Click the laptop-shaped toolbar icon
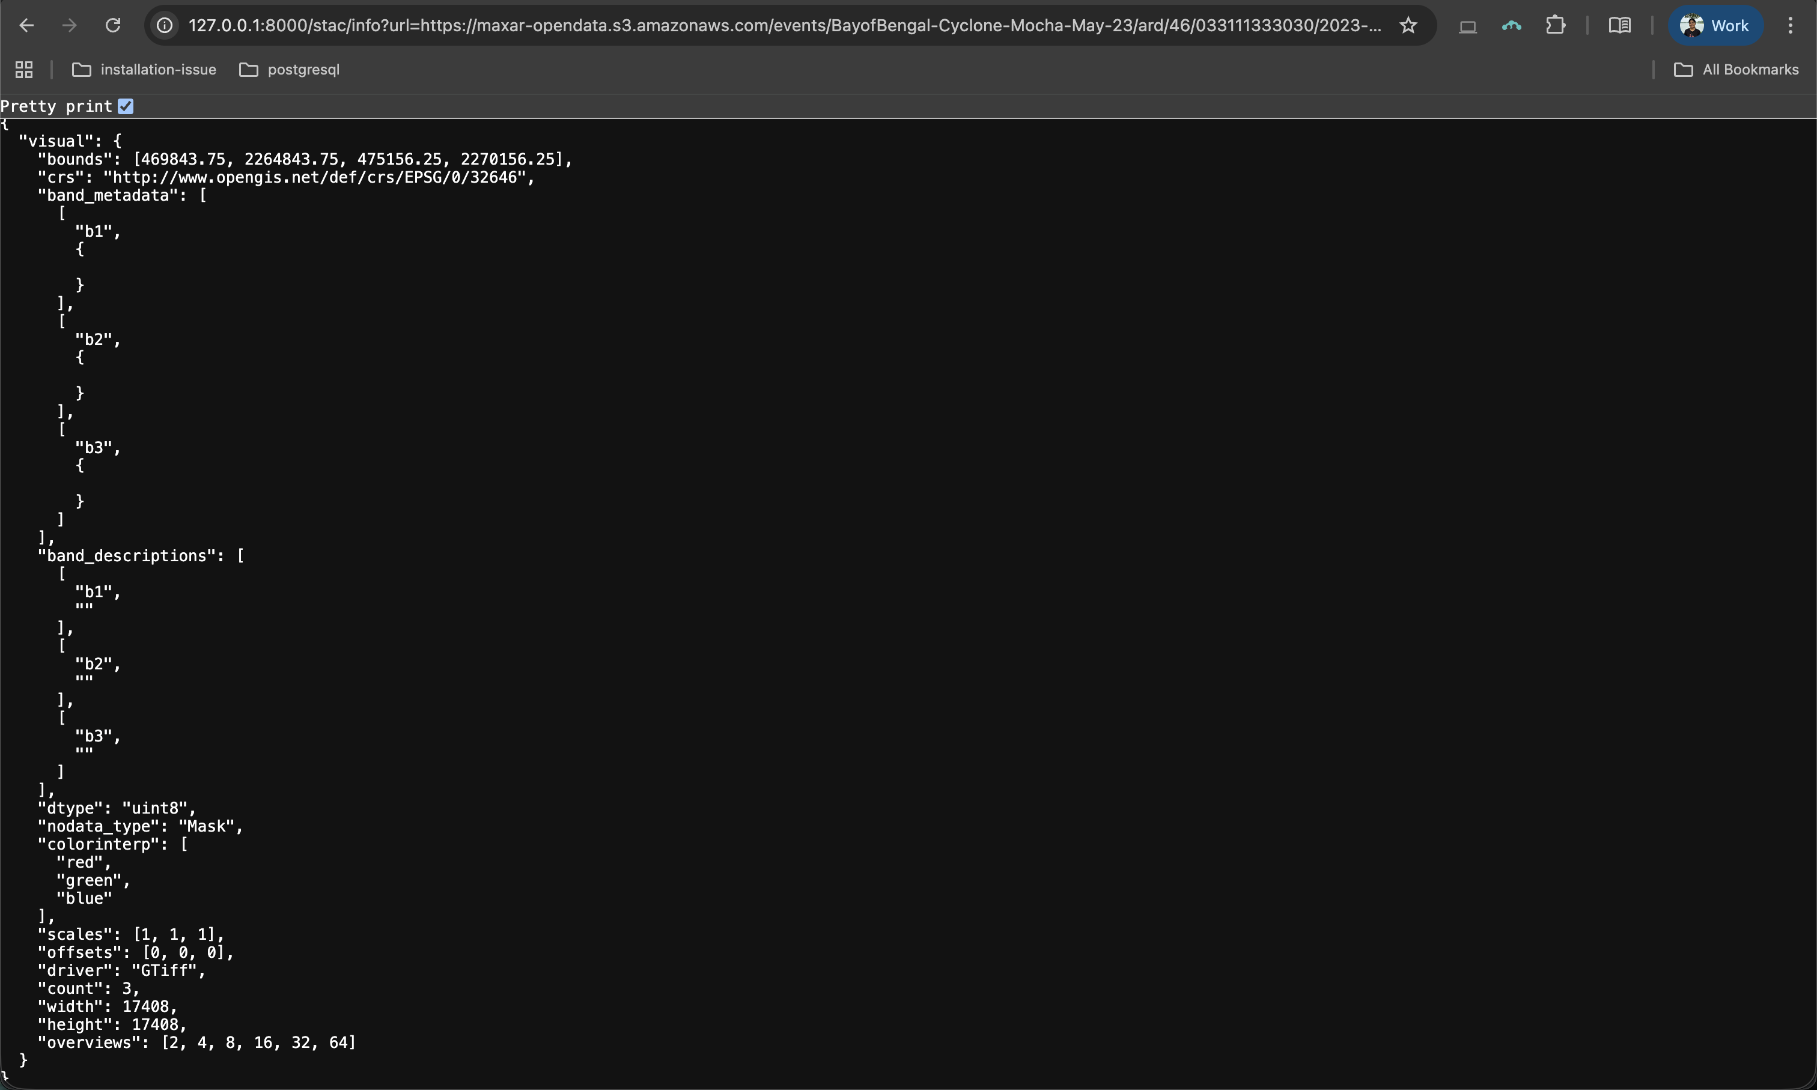Image resolution: width=1817 pixels, height=1090 pixels. 1467,26
